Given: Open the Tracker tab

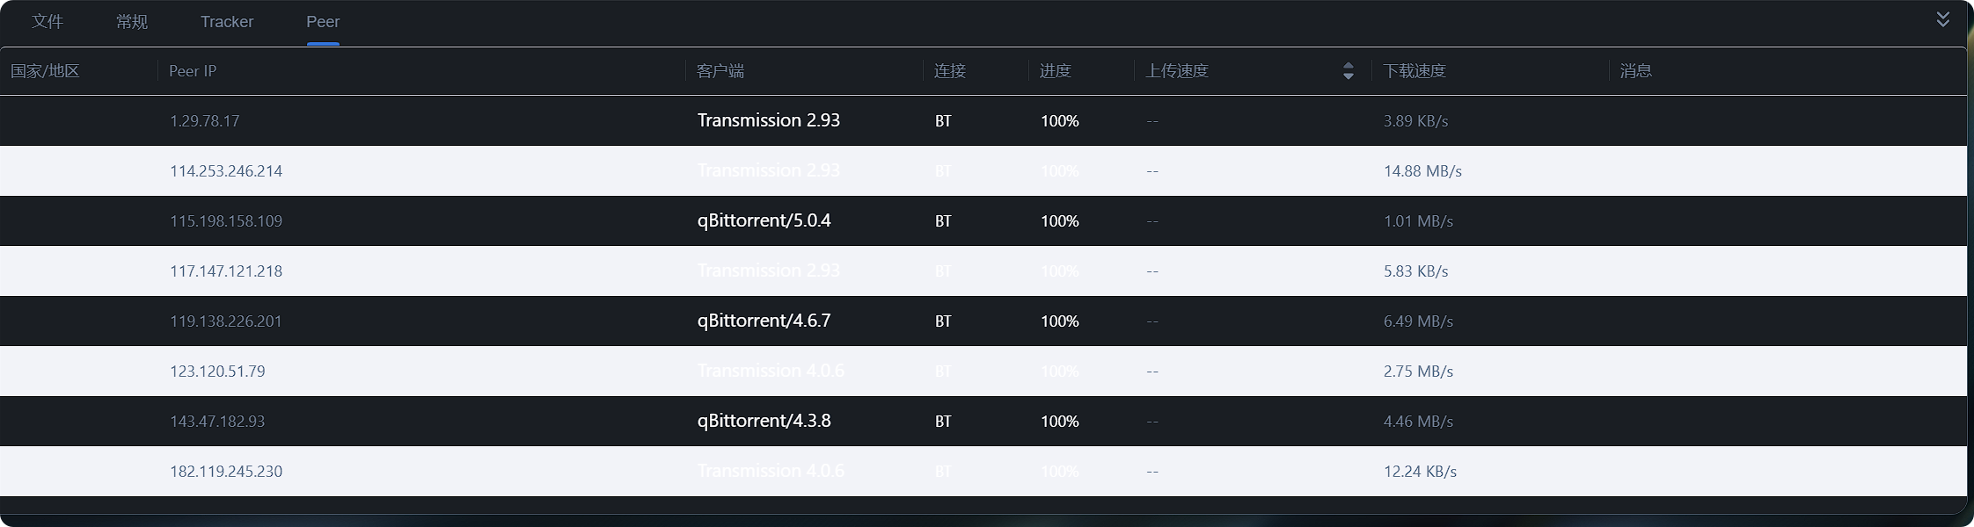Looking at the screenshot, I should tap(227, 21).
